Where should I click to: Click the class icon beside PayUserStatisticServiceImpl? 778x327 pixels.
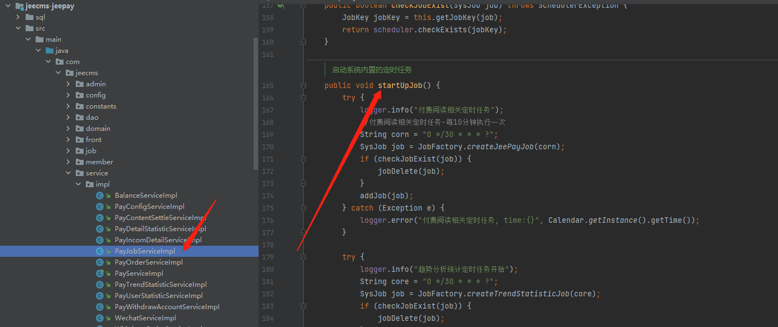100,296
